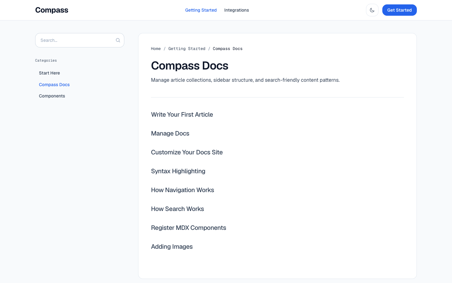Click the magnifier icon in the search box

[118, 40]
